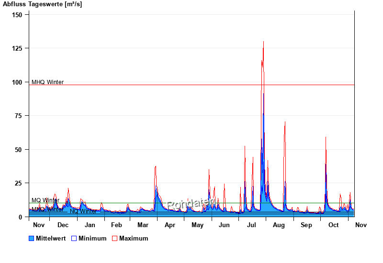
Task: Select the Maximum legend label
Action: click(x=134, y=238)
